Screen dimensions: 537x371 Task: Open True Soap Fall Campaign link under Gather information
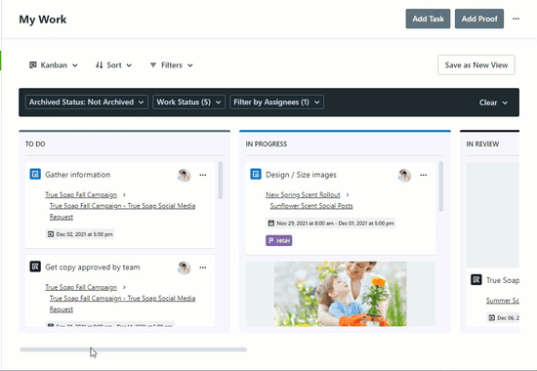click(x=81, y=194)
